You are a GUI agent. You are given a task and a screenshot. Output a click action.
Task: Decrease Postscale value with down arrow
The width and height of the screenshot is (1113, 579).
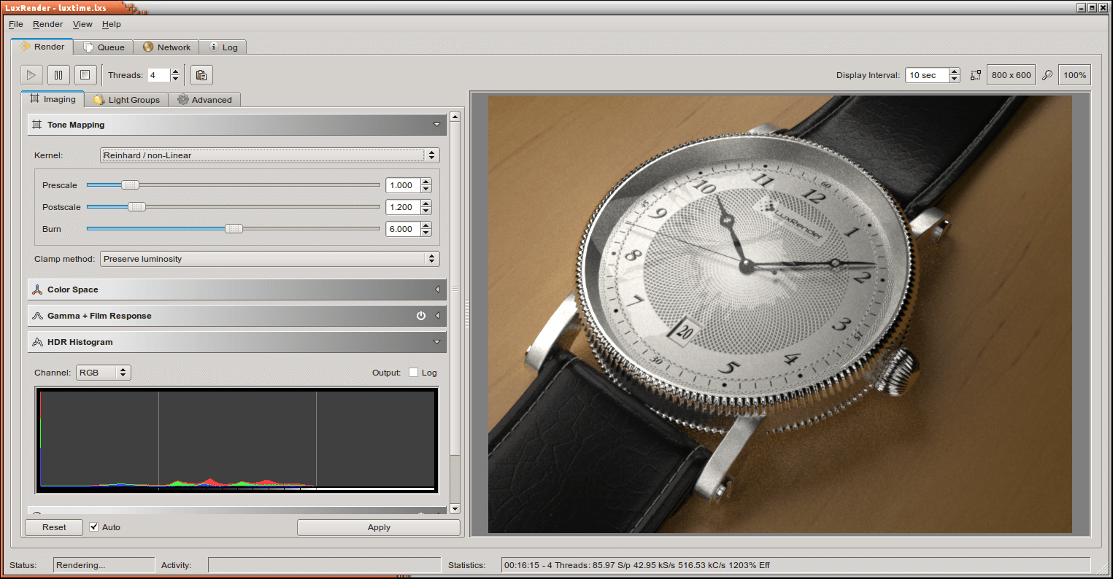(426, 211)
